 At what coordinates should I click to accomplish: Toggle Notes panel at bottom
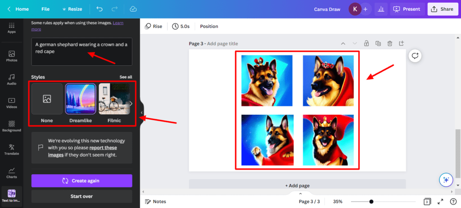[x=155, y=202]
